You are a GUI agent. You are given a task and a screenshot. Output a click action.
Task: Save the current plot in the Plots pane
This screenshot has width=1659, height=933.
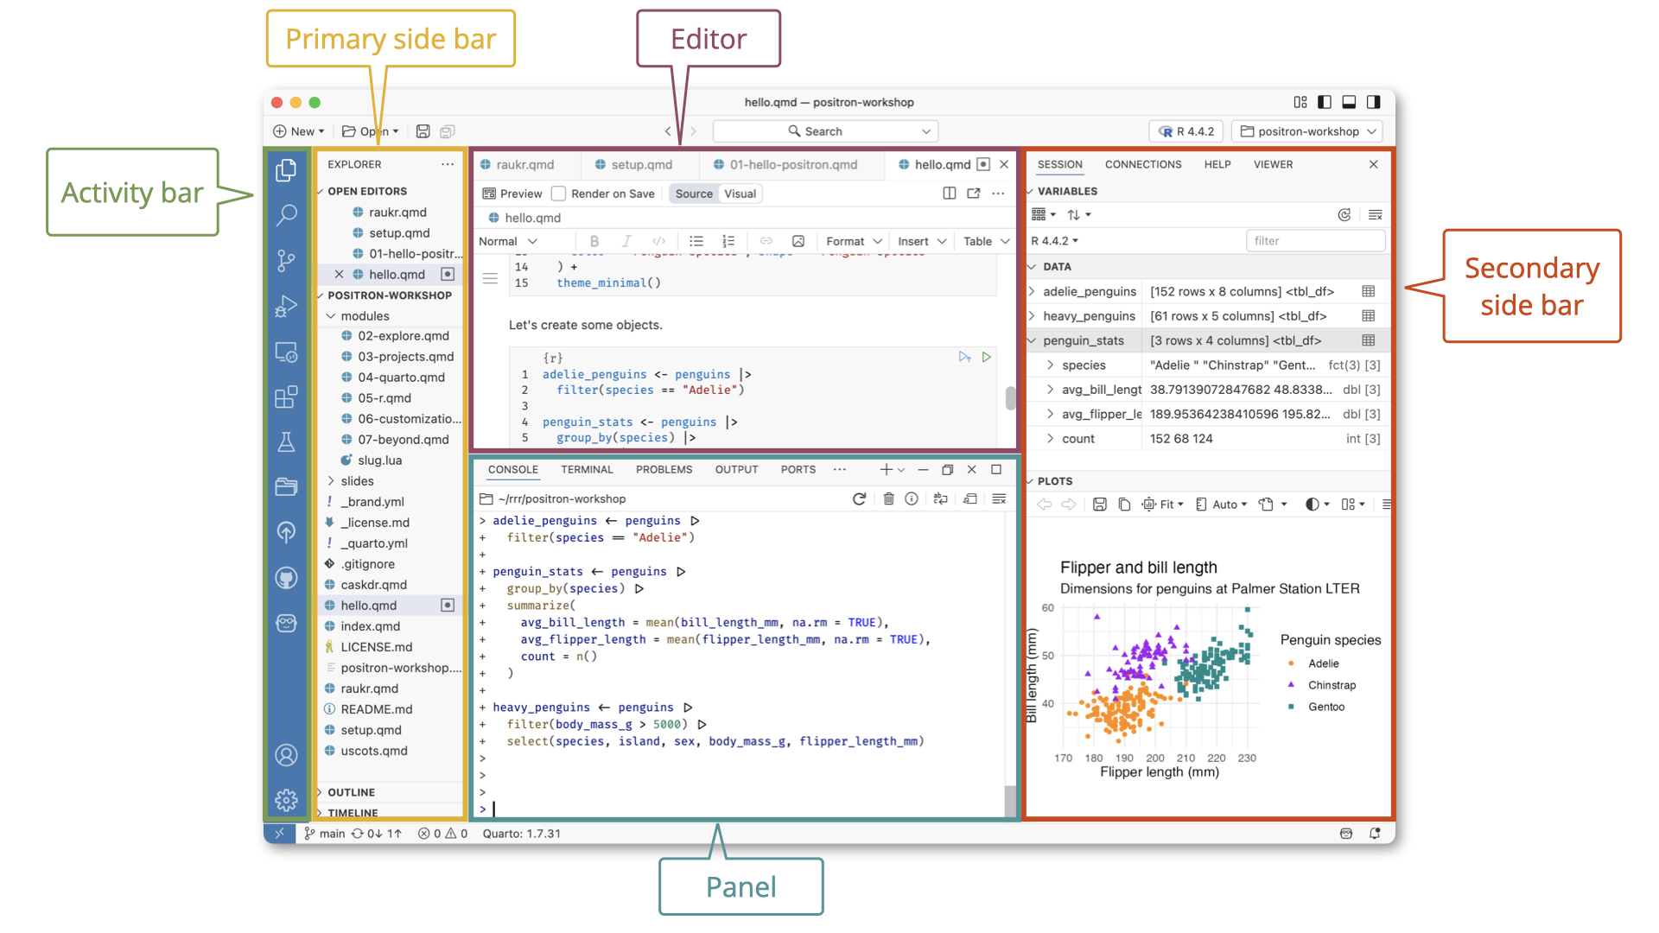pyautogui.click(x=1099, y=504)
